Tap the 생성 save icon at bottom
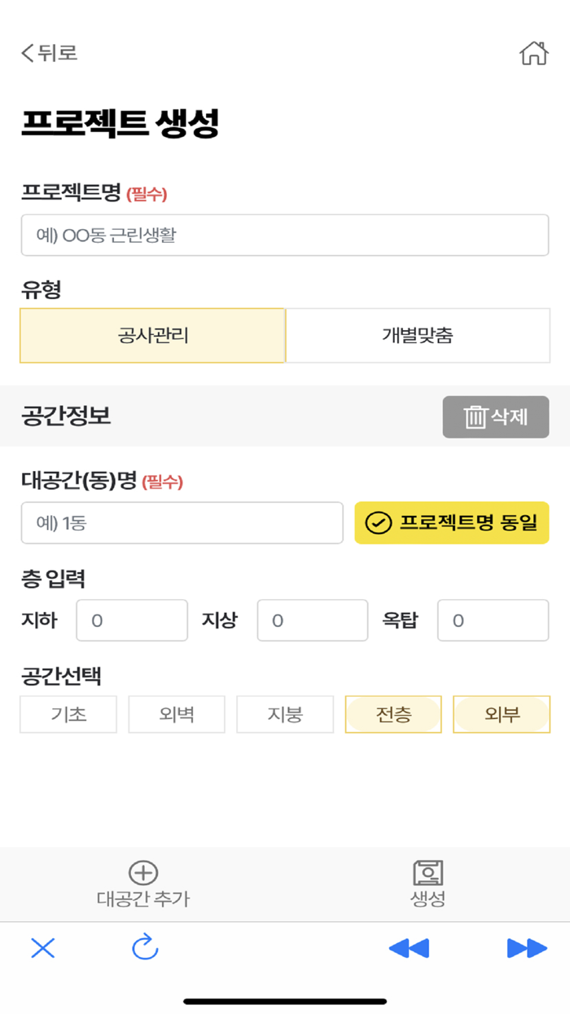The height and width of the screenshot is (1014, 570). [x=427, y=872]
